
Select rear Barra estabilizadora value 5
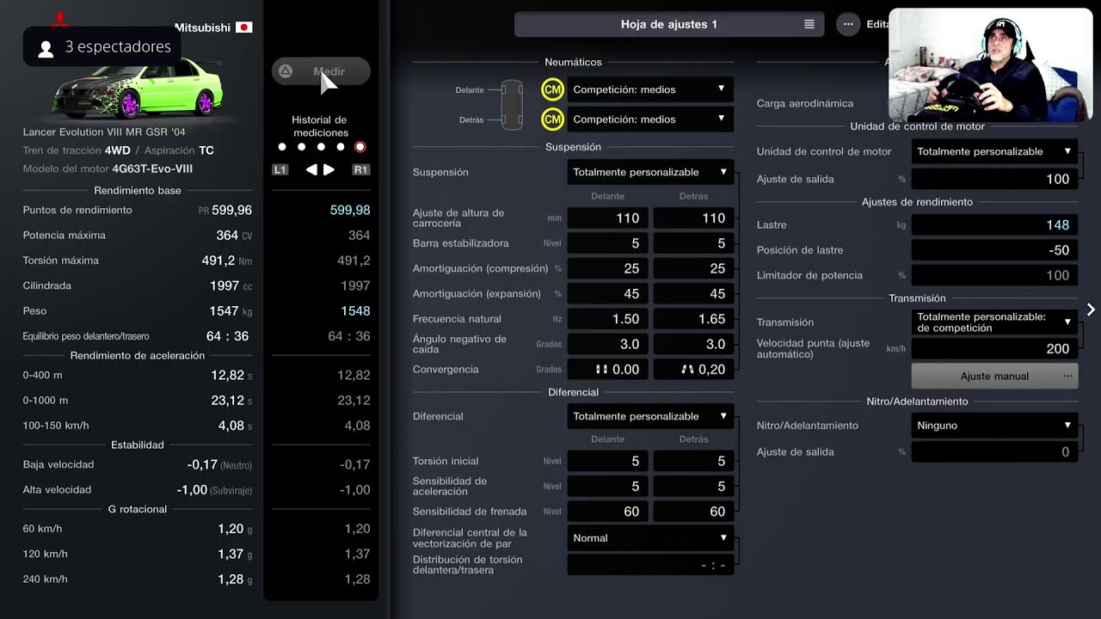pos(693,243)
